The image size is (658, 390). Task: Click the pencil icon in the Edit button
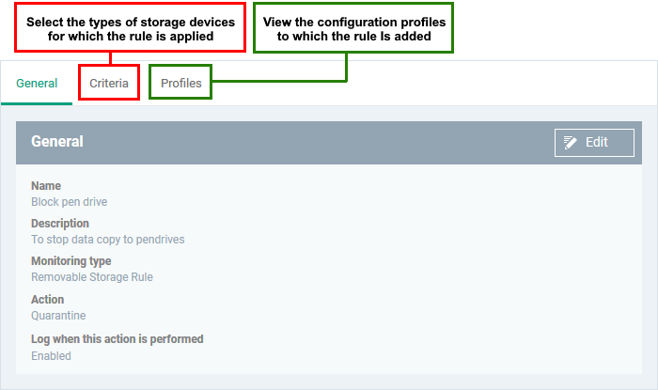[x=570, y=143]
